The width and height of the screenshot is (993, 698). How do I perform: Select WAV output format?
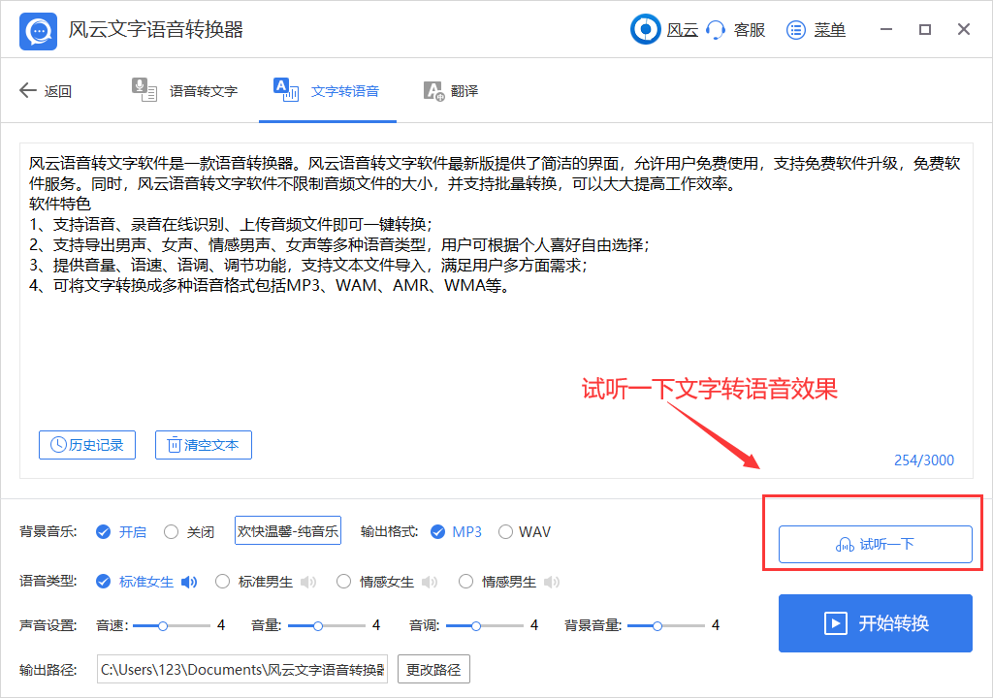coord(505,531)
